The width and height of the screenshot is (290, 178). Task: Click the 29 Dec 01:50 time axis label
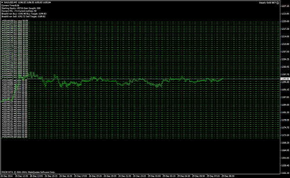[x=154, y=176]
